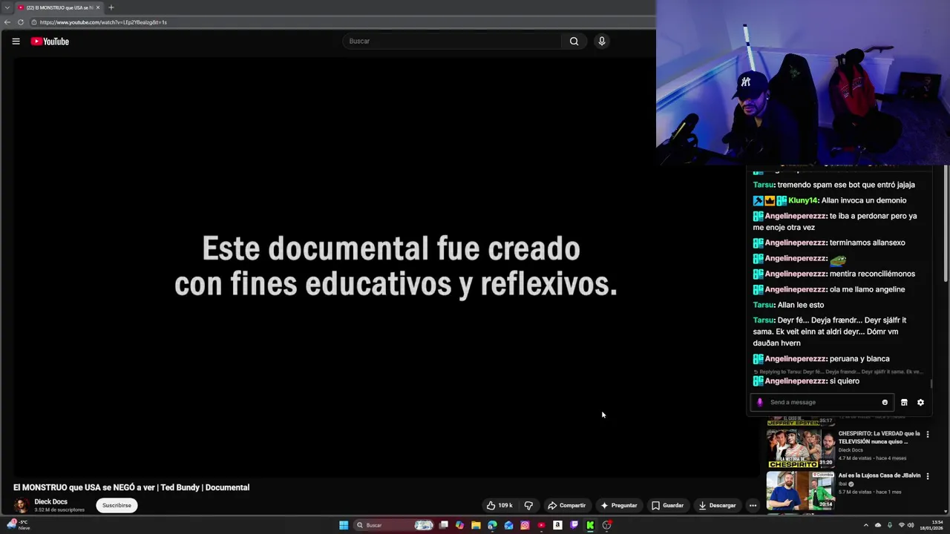
Task: Click the Ibai channel name
Action: (842, 484)
